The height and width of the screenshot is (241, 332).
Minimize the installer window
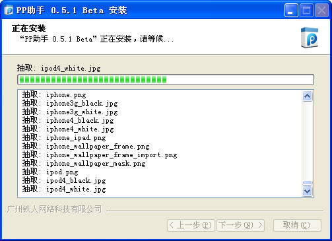click(291, 11)
